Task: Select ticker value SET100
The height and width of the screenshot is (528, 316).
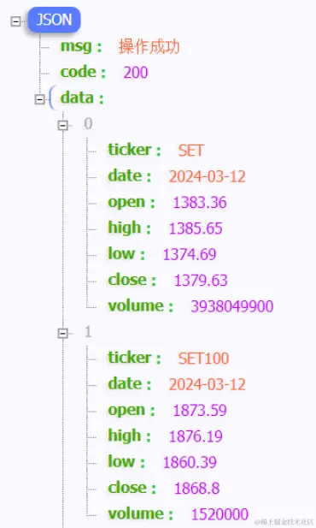Action: [x=203, y=359]
